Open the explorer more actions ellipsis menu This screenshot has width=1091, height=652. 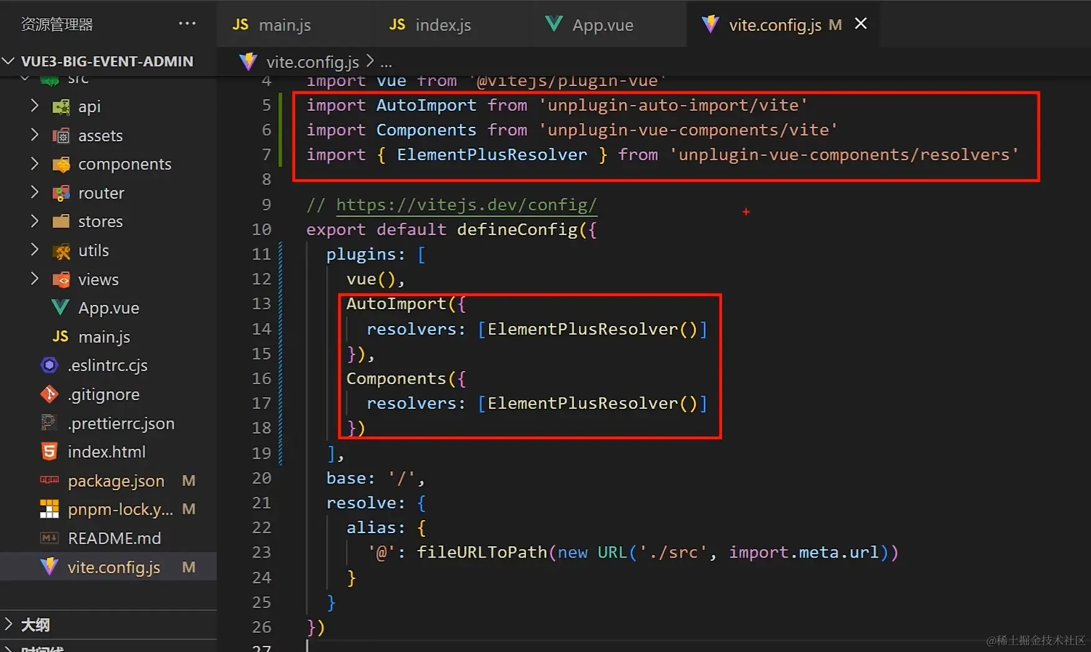point(187,24)
